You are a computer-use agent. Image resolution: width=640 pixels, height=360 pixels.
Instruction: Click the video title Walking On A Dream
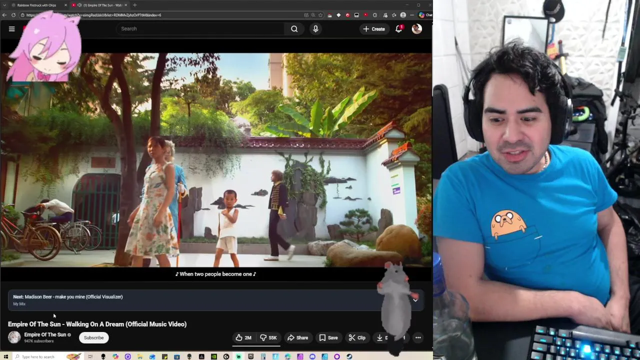pyautogui.click(x=97, y=324)
